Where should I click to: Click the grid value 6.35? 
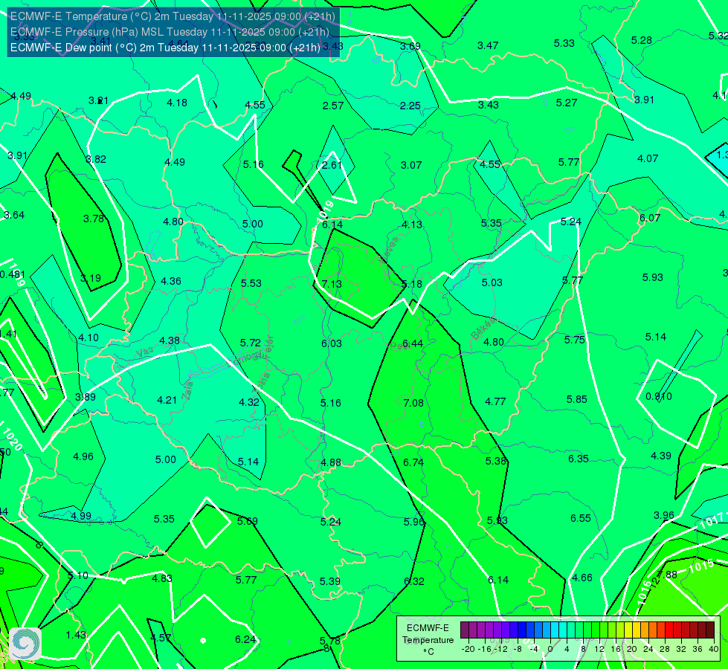(579, 459)
